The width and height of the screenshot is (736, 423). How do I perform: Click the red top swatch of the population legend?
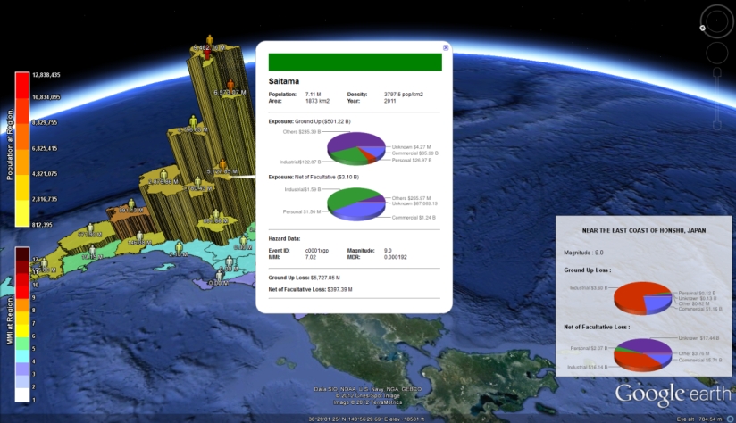pyautogui.click(x=22, y=85)
